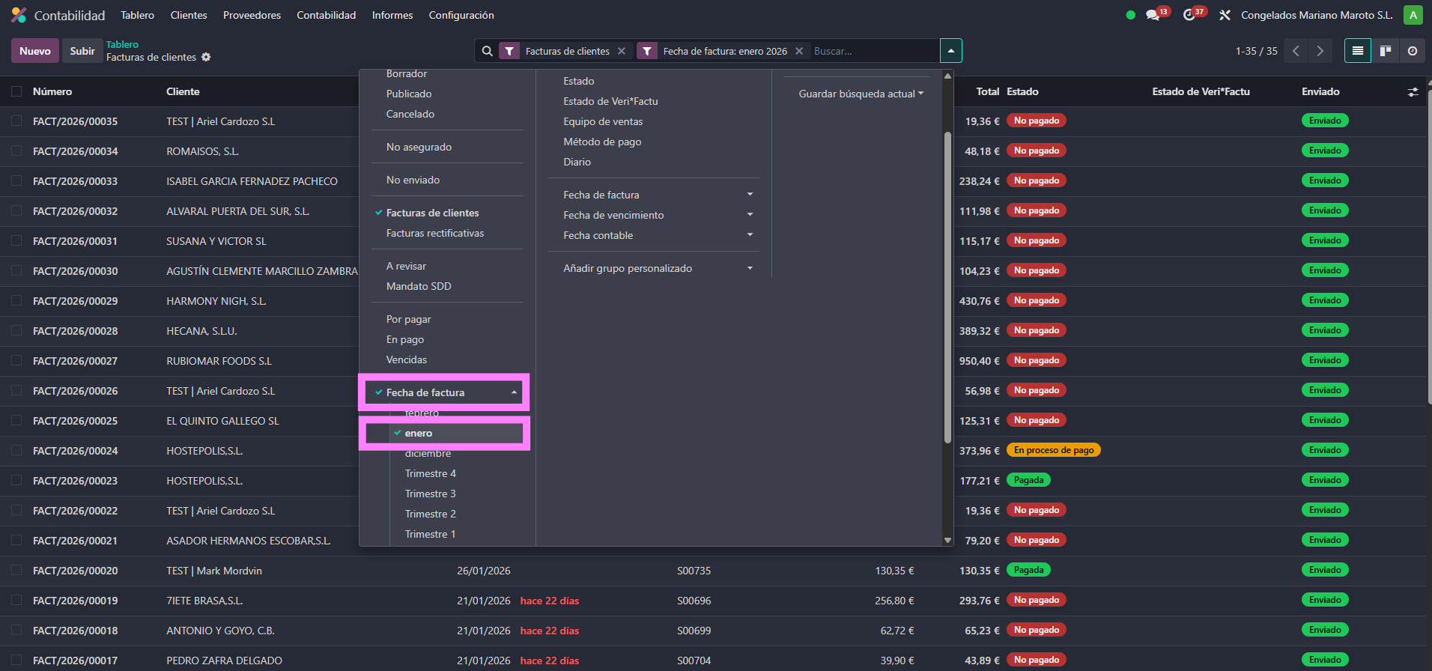Image resolution: width=1432 pixels, height=671 pixels.
Task: Click the gear icon beside Facturas de clientes
Action: click(206, 58)
